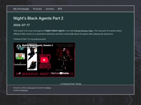Click the Infinite Monkey Tales channel avatar

pyautogui.click(x=19, y=46)
